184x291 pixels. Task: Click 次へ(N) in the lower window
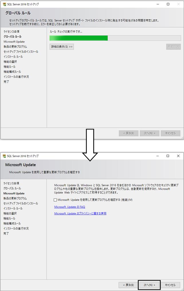click(x=149, y=285)
